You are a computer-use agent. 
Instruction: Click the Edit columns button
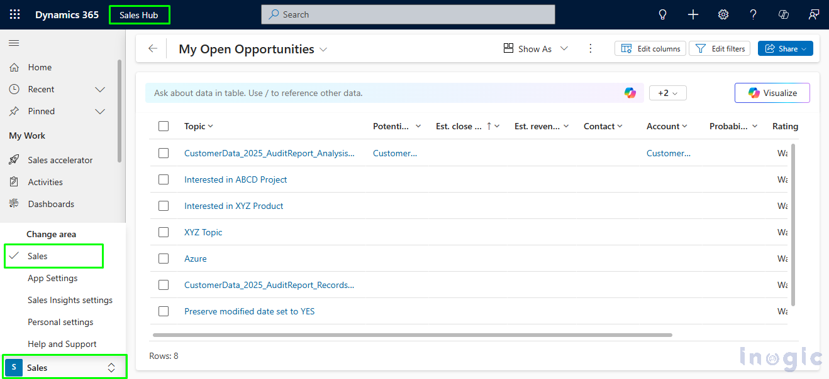pyautogui.click(x=651, y=48)
